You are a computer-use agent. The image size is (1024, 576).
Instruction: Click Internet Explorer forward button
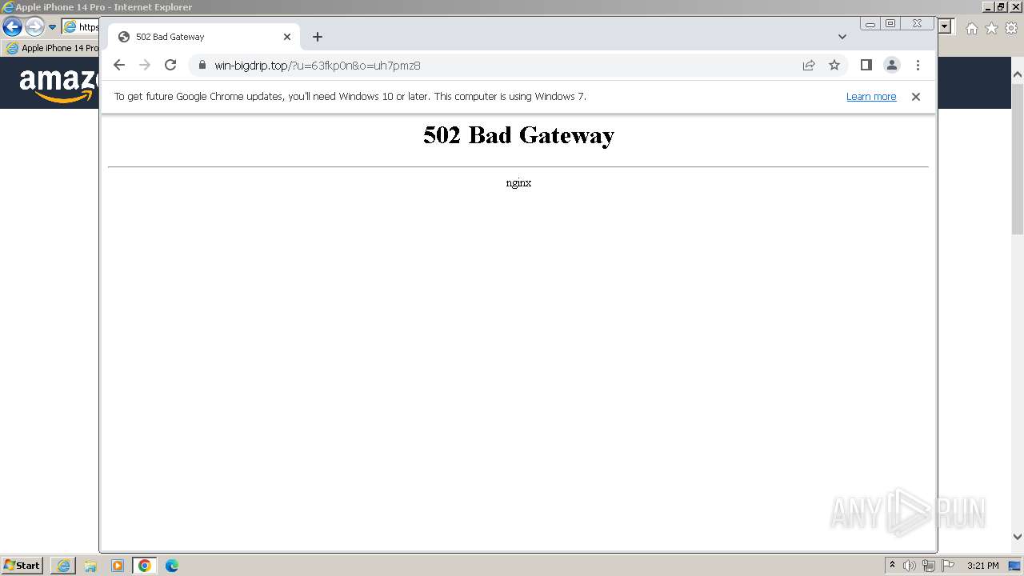[34, 27]
